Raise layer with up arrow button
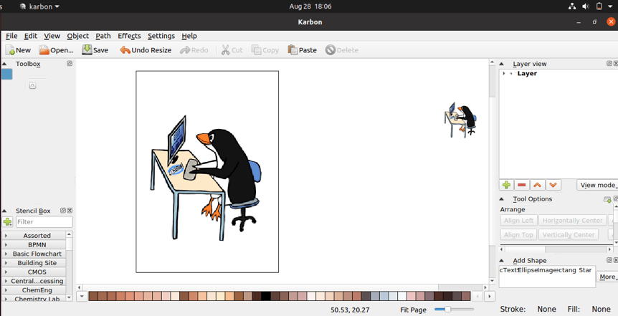This screenshot has width=618, height=316. pos(538,185)
